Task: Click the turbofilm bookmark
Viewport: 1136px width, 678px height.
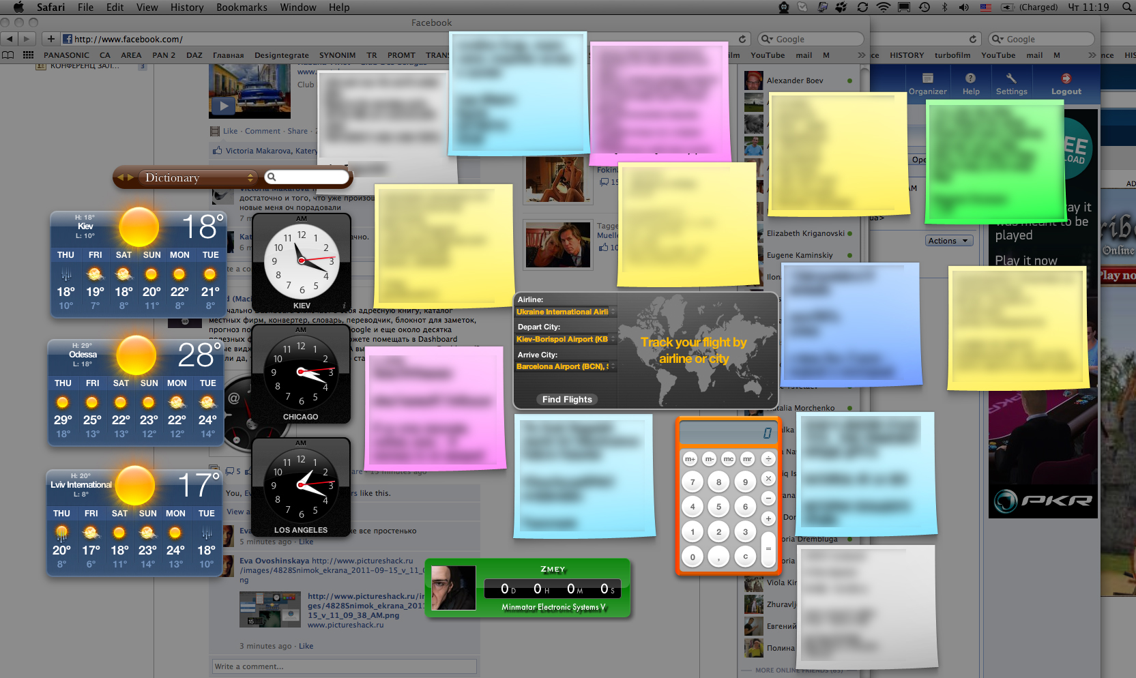Action: pos(952,55)
